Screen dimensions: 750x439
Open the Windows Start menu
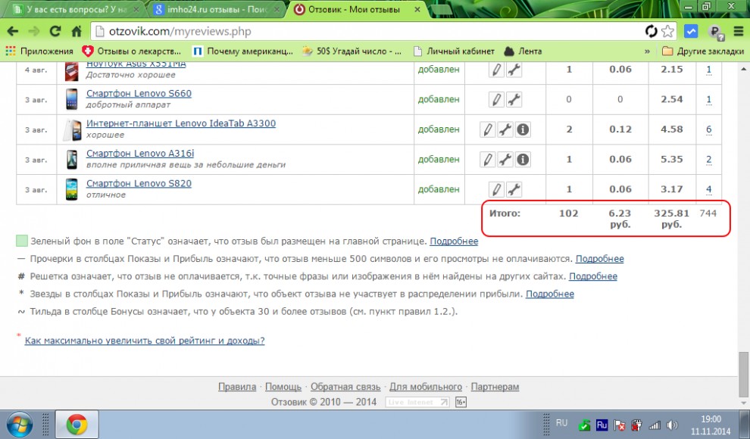[x=19, y=425]
